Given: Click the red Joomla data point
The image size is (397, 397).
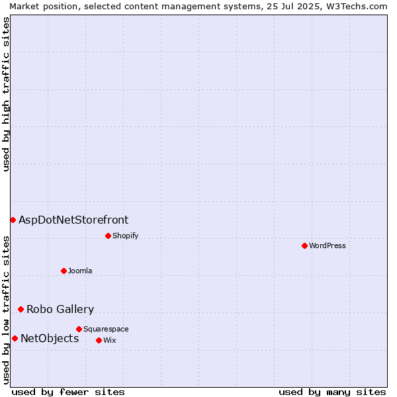Looking at the screenshot, I should point(64,271).
